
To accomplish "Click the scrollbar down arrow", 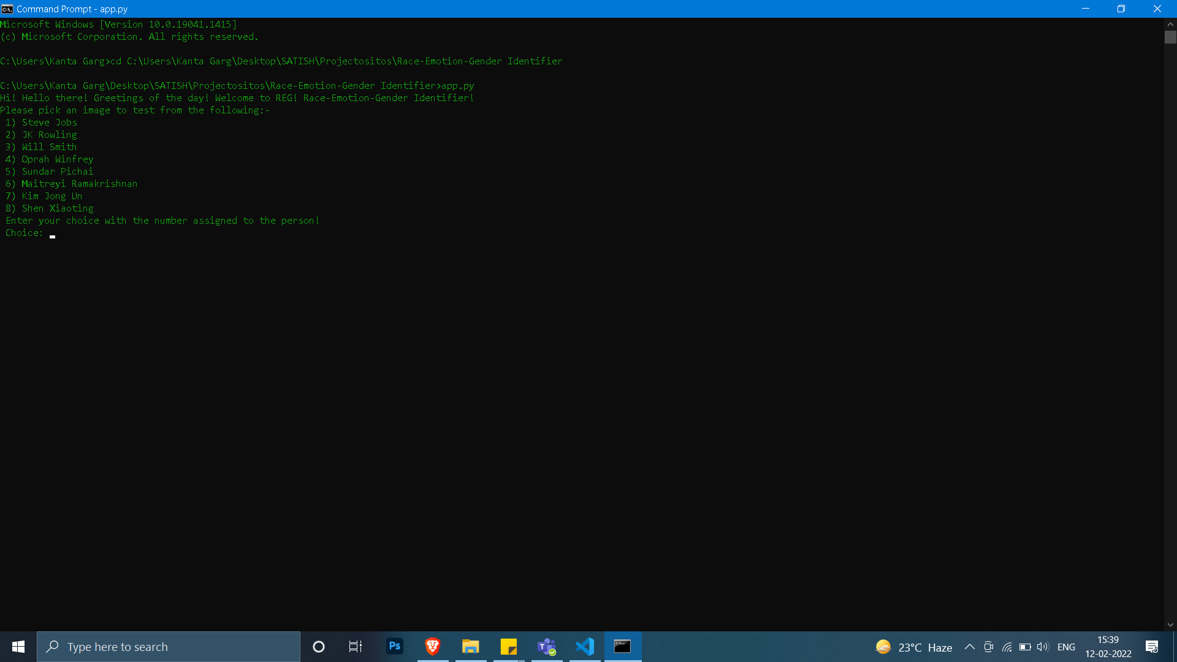I will point(1170,625).
